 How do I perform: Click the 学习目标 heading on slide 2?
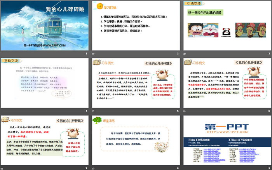(110, 8)
